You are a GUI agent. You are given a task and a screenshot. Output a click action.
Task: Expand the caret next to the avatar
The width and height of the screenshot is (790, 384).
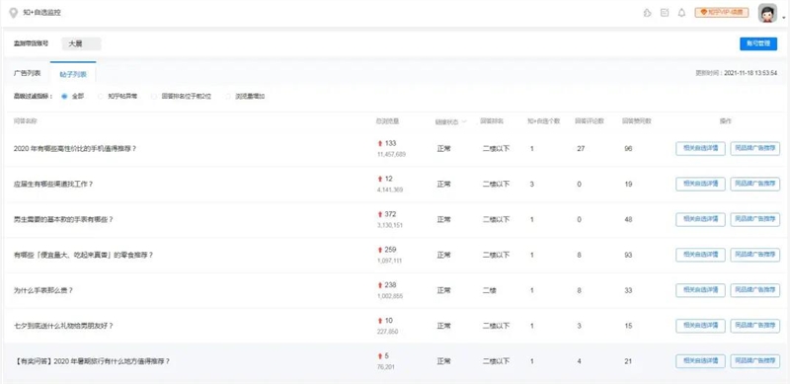click(x=783, y=17)
